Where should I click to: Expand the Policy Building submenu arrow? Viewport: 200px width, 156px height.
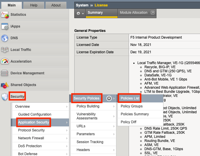coord(114,106)
